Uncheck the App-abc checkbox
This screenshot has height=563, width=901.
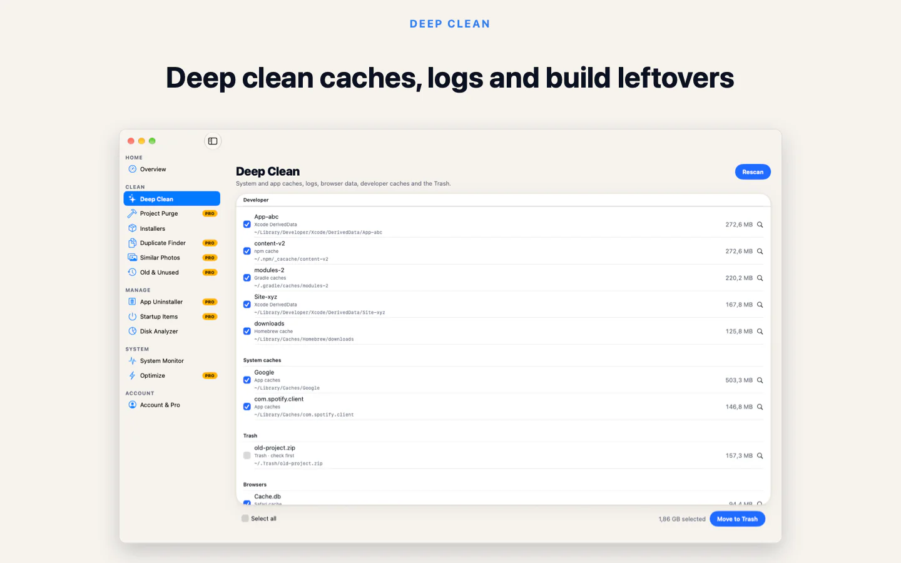(x=247, y=225)
